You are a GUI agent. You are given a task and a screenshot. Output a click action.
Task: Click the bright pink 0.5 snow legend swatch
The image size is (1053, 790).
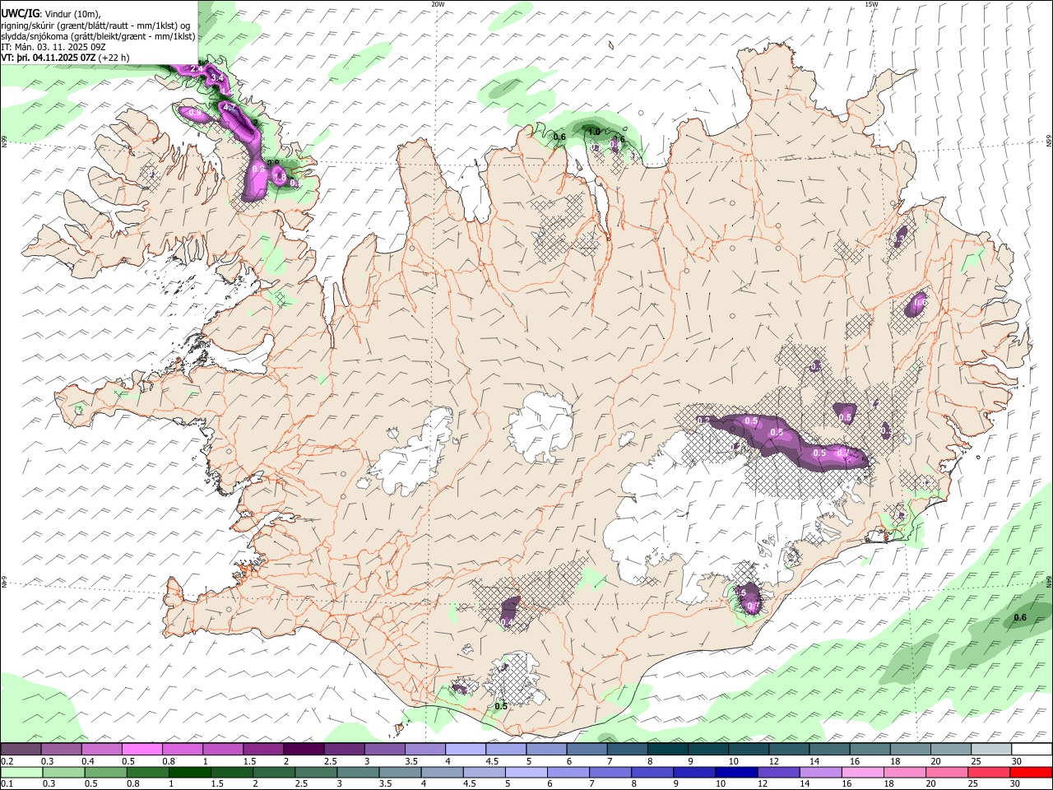click(x=142, y=750)
